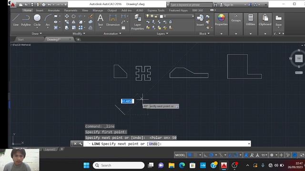Close the command line with X button
This screenshot has height=171, width=305.
75,143
